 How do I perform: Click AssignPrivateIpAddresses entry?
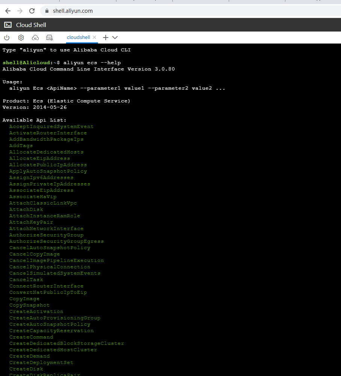point(50,184)
